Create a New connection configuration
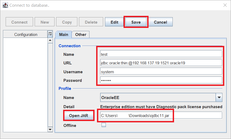231x139 pixels. 45,22
